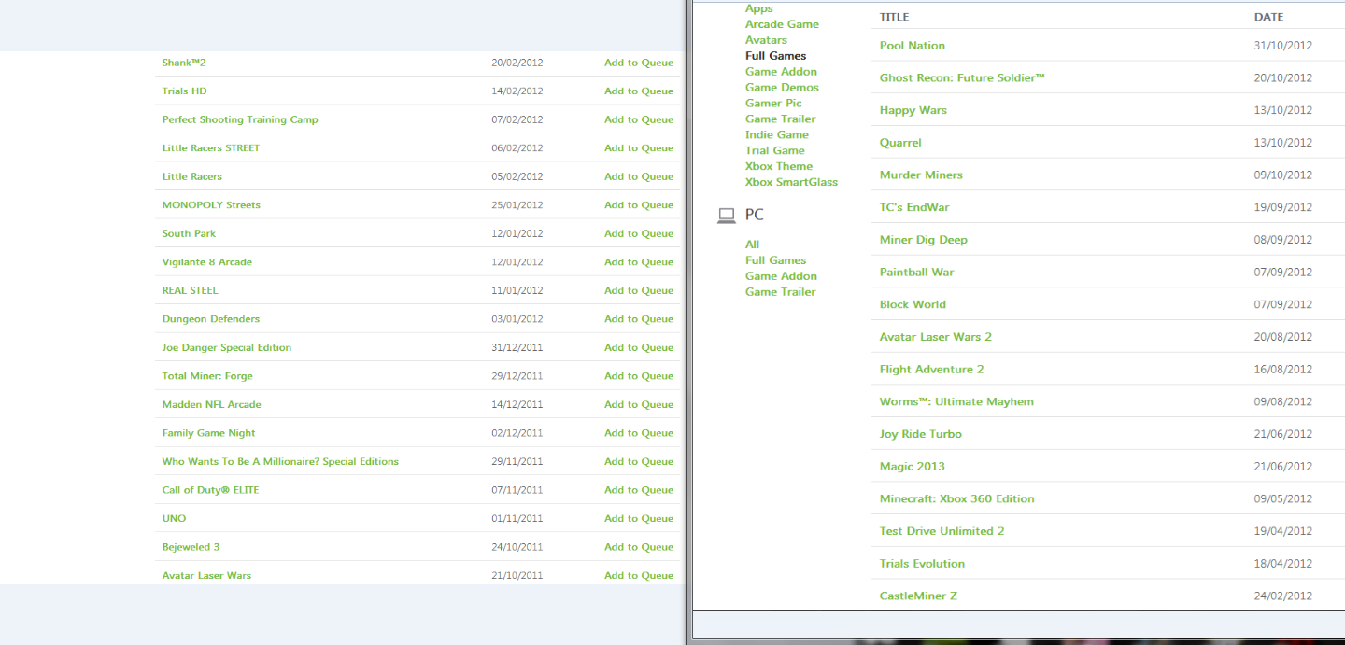Click the 31/10/2012 date for Pool Nation
This screenshot has width=1345, height=645.
pos(1282,46)
